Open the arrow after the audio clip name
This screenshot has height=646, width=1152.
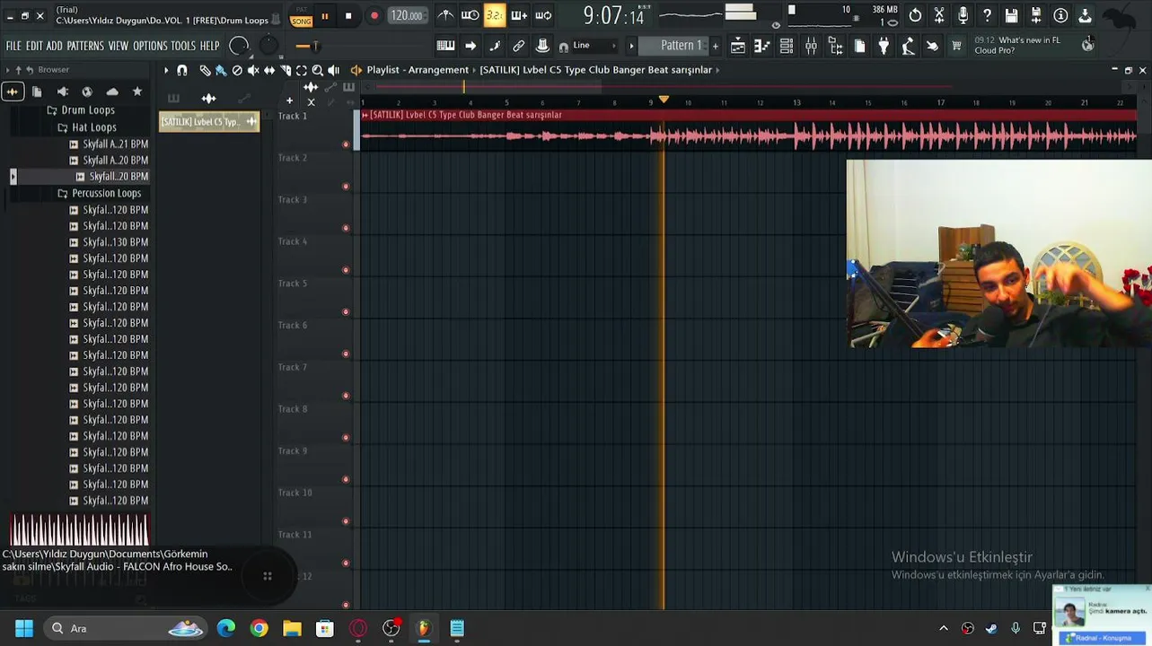[x=719, y=70]
